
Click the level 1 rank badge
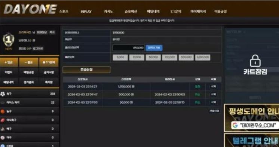(x=8, y=40)
